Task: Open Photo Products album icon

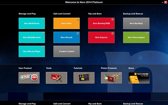Action: (111, 78)
